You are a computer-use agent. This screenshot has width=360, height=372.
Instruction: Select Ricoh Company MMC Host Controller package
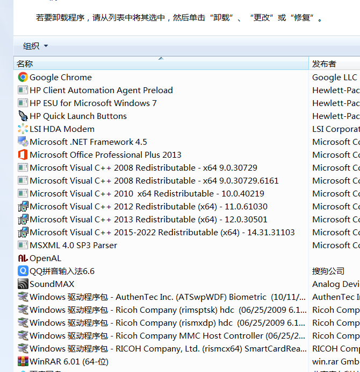pos(168,335)
